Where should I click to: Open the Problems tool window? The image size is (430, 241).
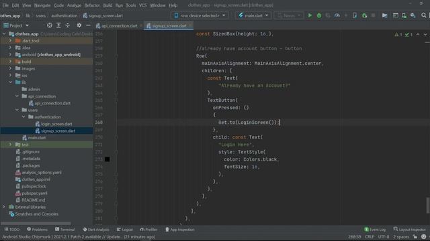click(38, 230)
